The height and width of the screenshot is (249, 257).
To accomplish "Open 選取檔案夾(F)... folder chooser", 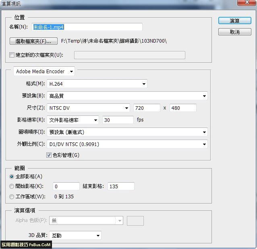I will click(33, 41).
